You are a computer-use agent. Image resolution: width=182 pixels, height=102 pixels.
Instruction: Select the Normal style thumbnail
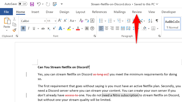172,24
